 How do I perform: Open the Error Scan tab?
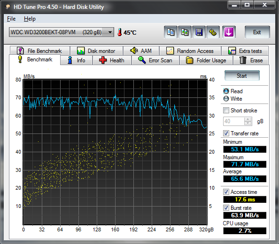(155, 60)
